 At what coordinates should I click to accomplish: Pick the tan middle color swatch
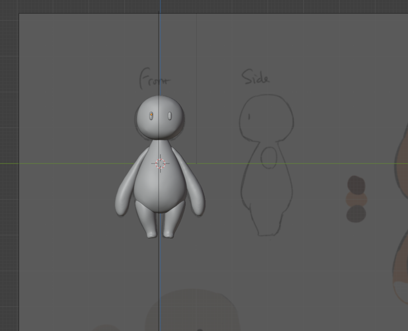[x=356, y=199]
